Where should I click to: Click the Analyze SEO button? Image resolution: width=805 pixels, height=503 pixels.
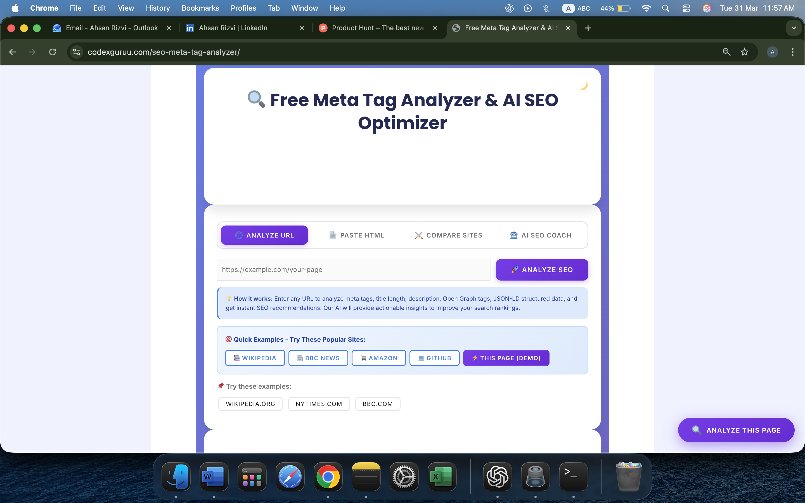(541, 270)
